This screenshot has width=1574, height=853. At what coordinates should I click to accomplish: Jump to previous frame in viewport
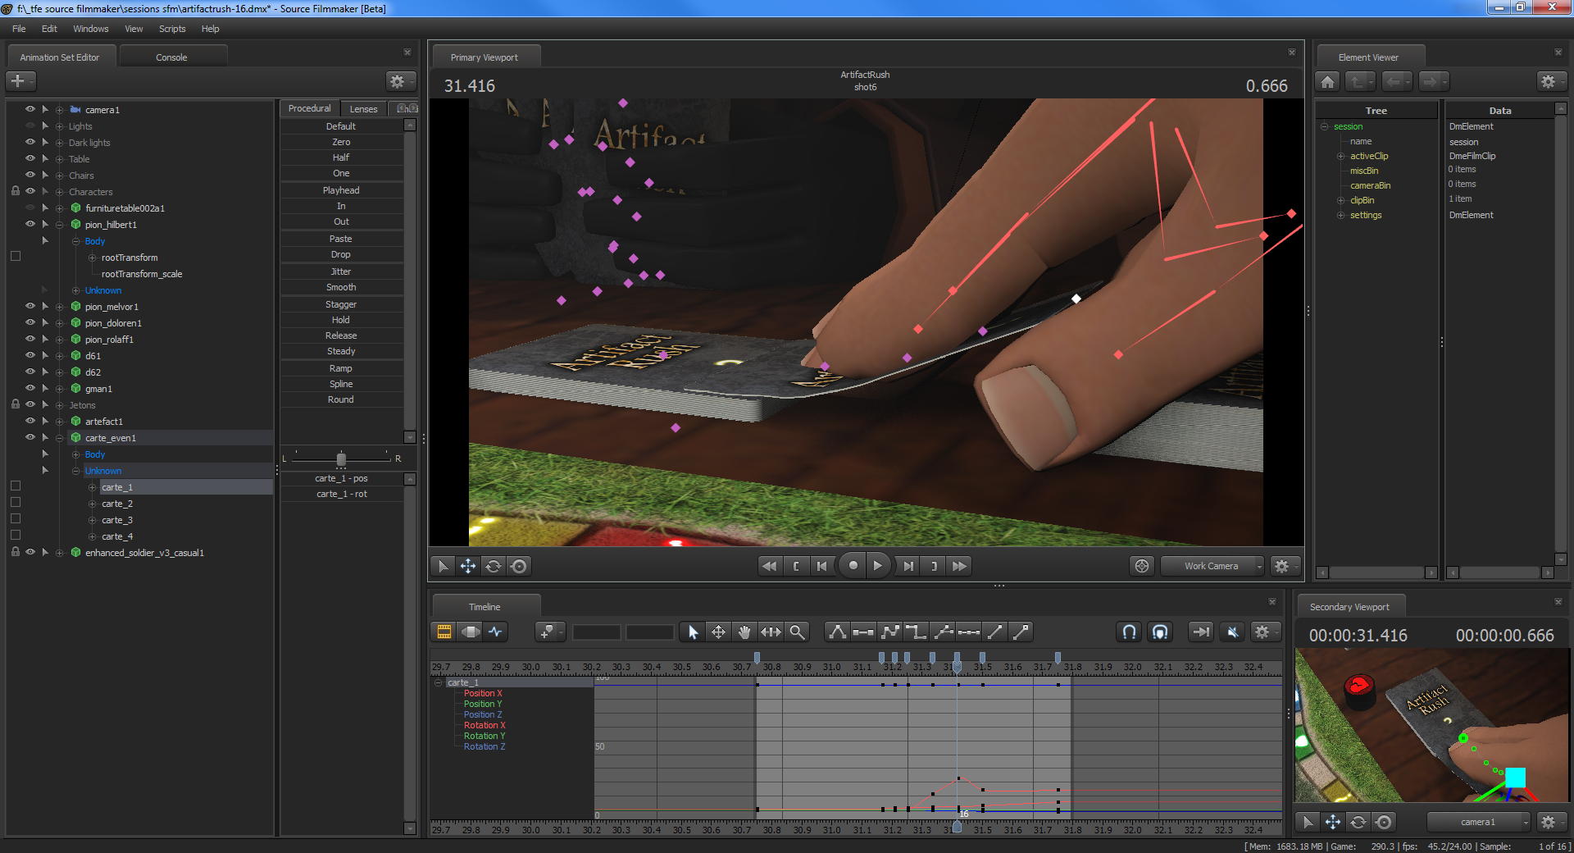pos(822,566)
